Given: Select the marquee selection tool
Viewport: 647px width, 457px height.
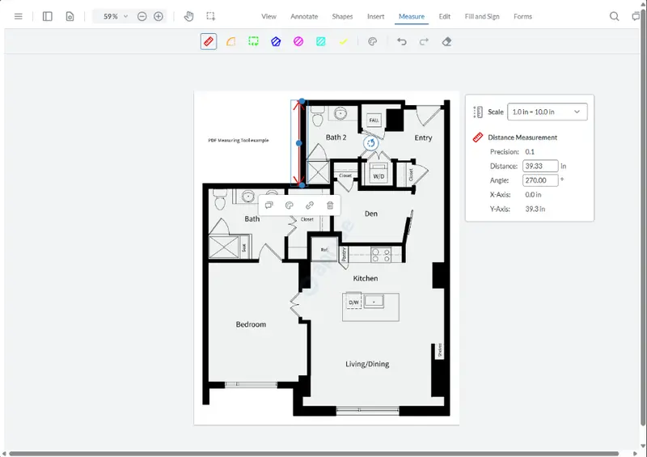Looking at the screenshot, I should click(210, 16).
